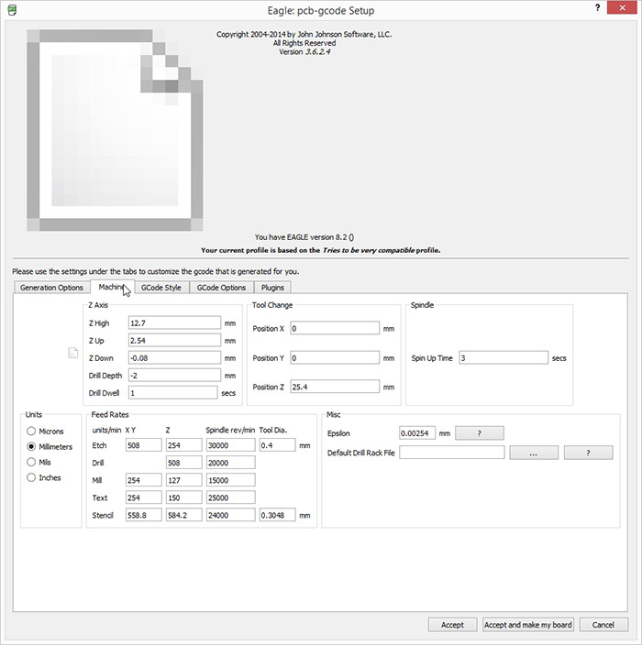Open the Epsilon help question mark button
This screenshot has width=642, height=645.
480,433
